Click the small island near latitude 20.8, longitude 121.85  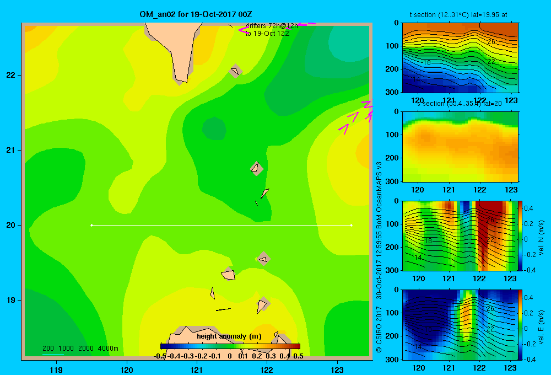tap(257, 168)
